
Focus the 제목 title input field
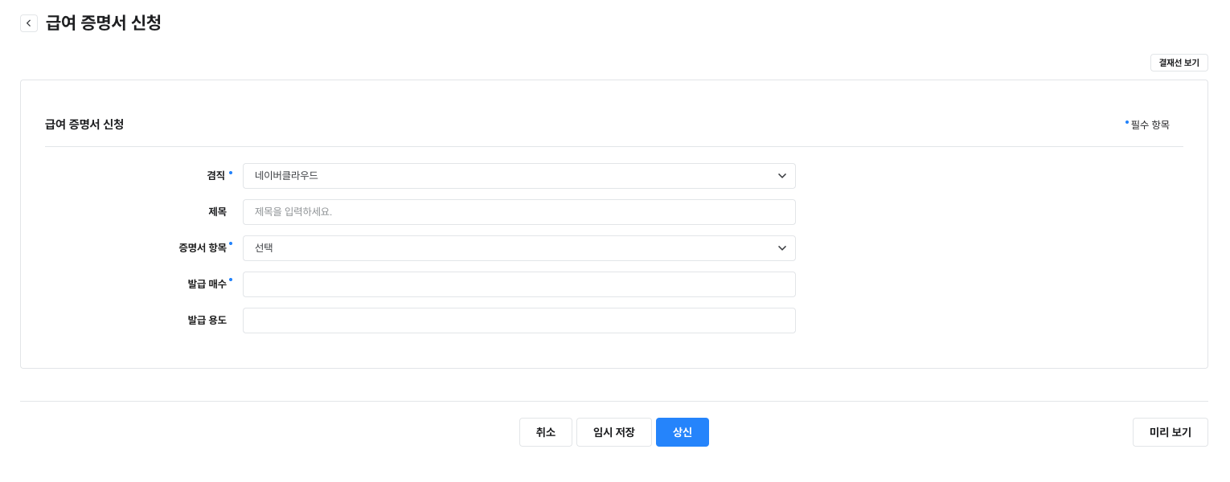click(519, 212)
